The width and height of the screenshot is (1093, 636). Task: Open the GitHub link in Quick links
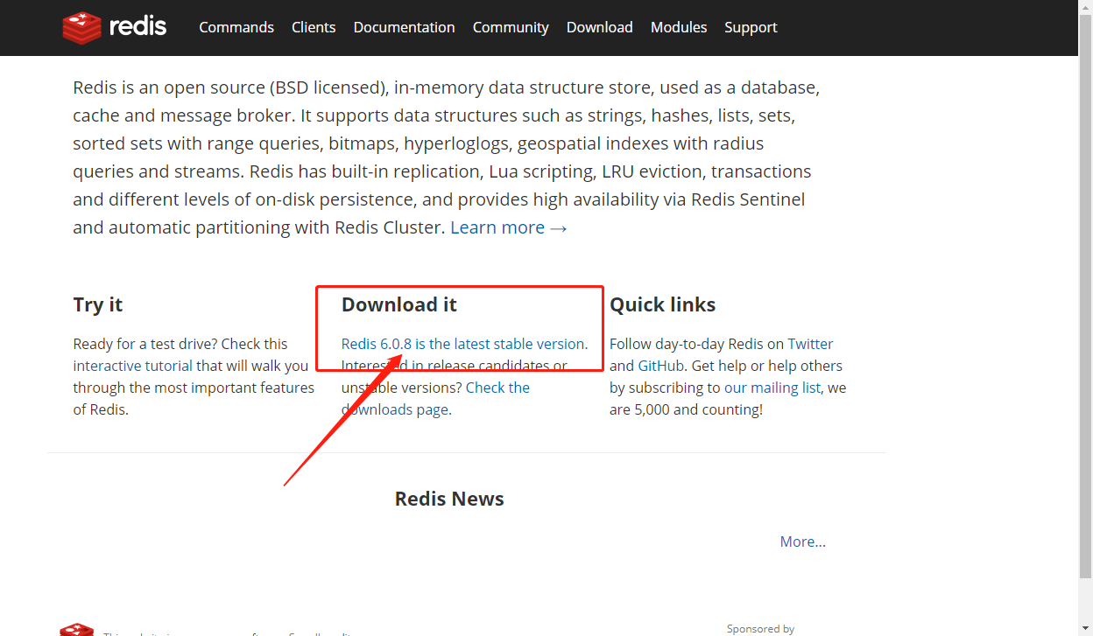point(660,366)
